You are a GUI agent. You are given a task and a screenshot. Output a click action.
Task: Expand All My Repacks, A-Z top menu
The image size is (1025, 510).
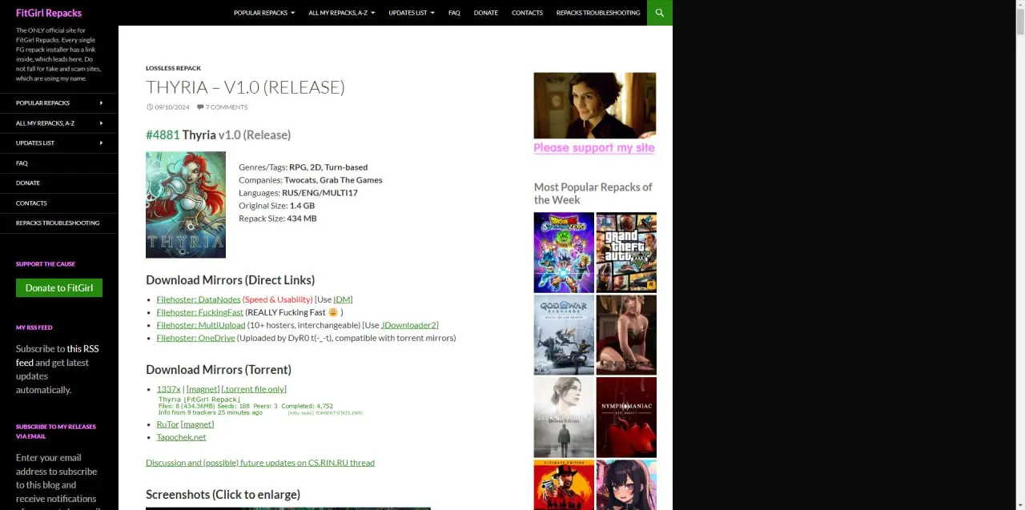click(342, 13)
